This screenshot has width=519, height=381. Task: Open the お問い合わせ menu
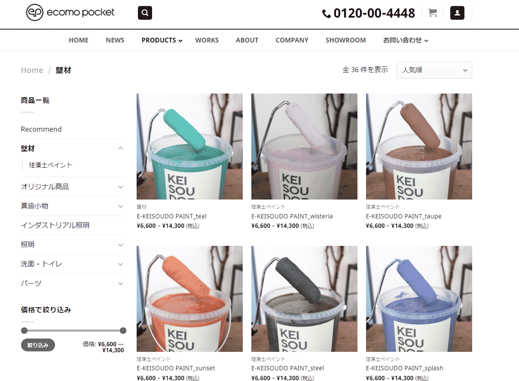(405, 40)
